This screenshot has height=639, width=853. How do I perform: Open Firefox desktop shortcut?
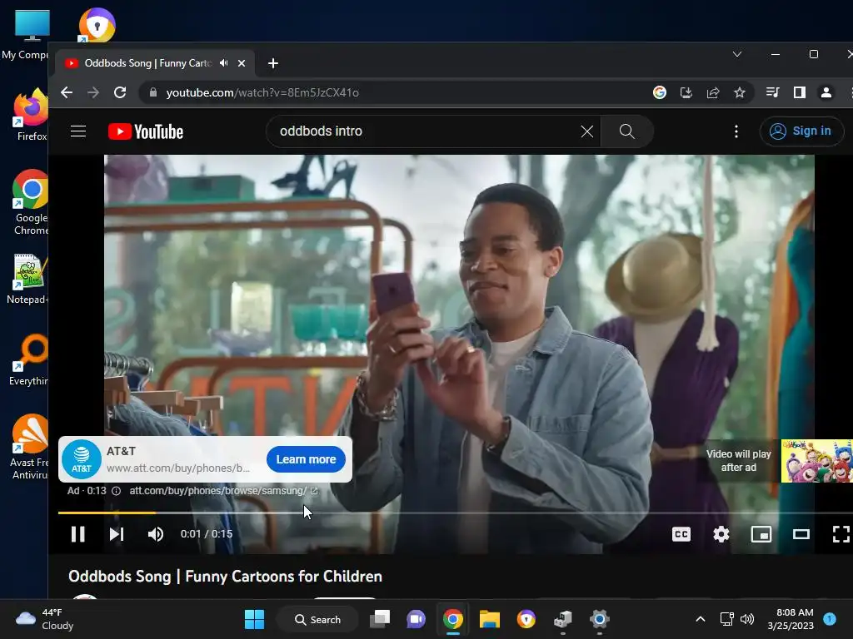click(x=31, y=115)
